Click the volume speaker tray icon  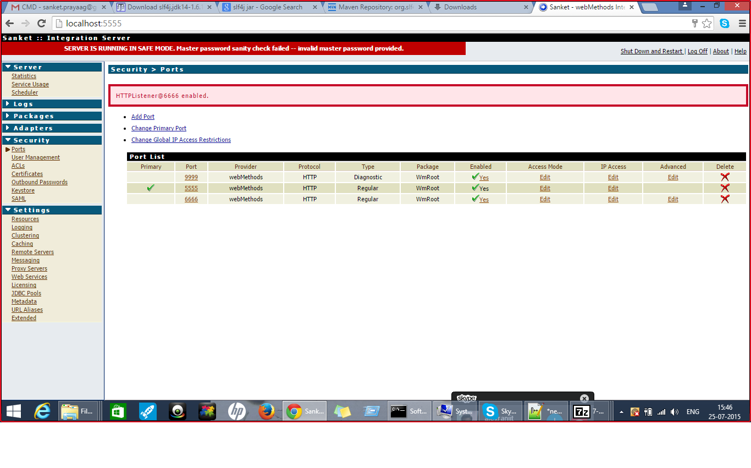coord(675,411)
